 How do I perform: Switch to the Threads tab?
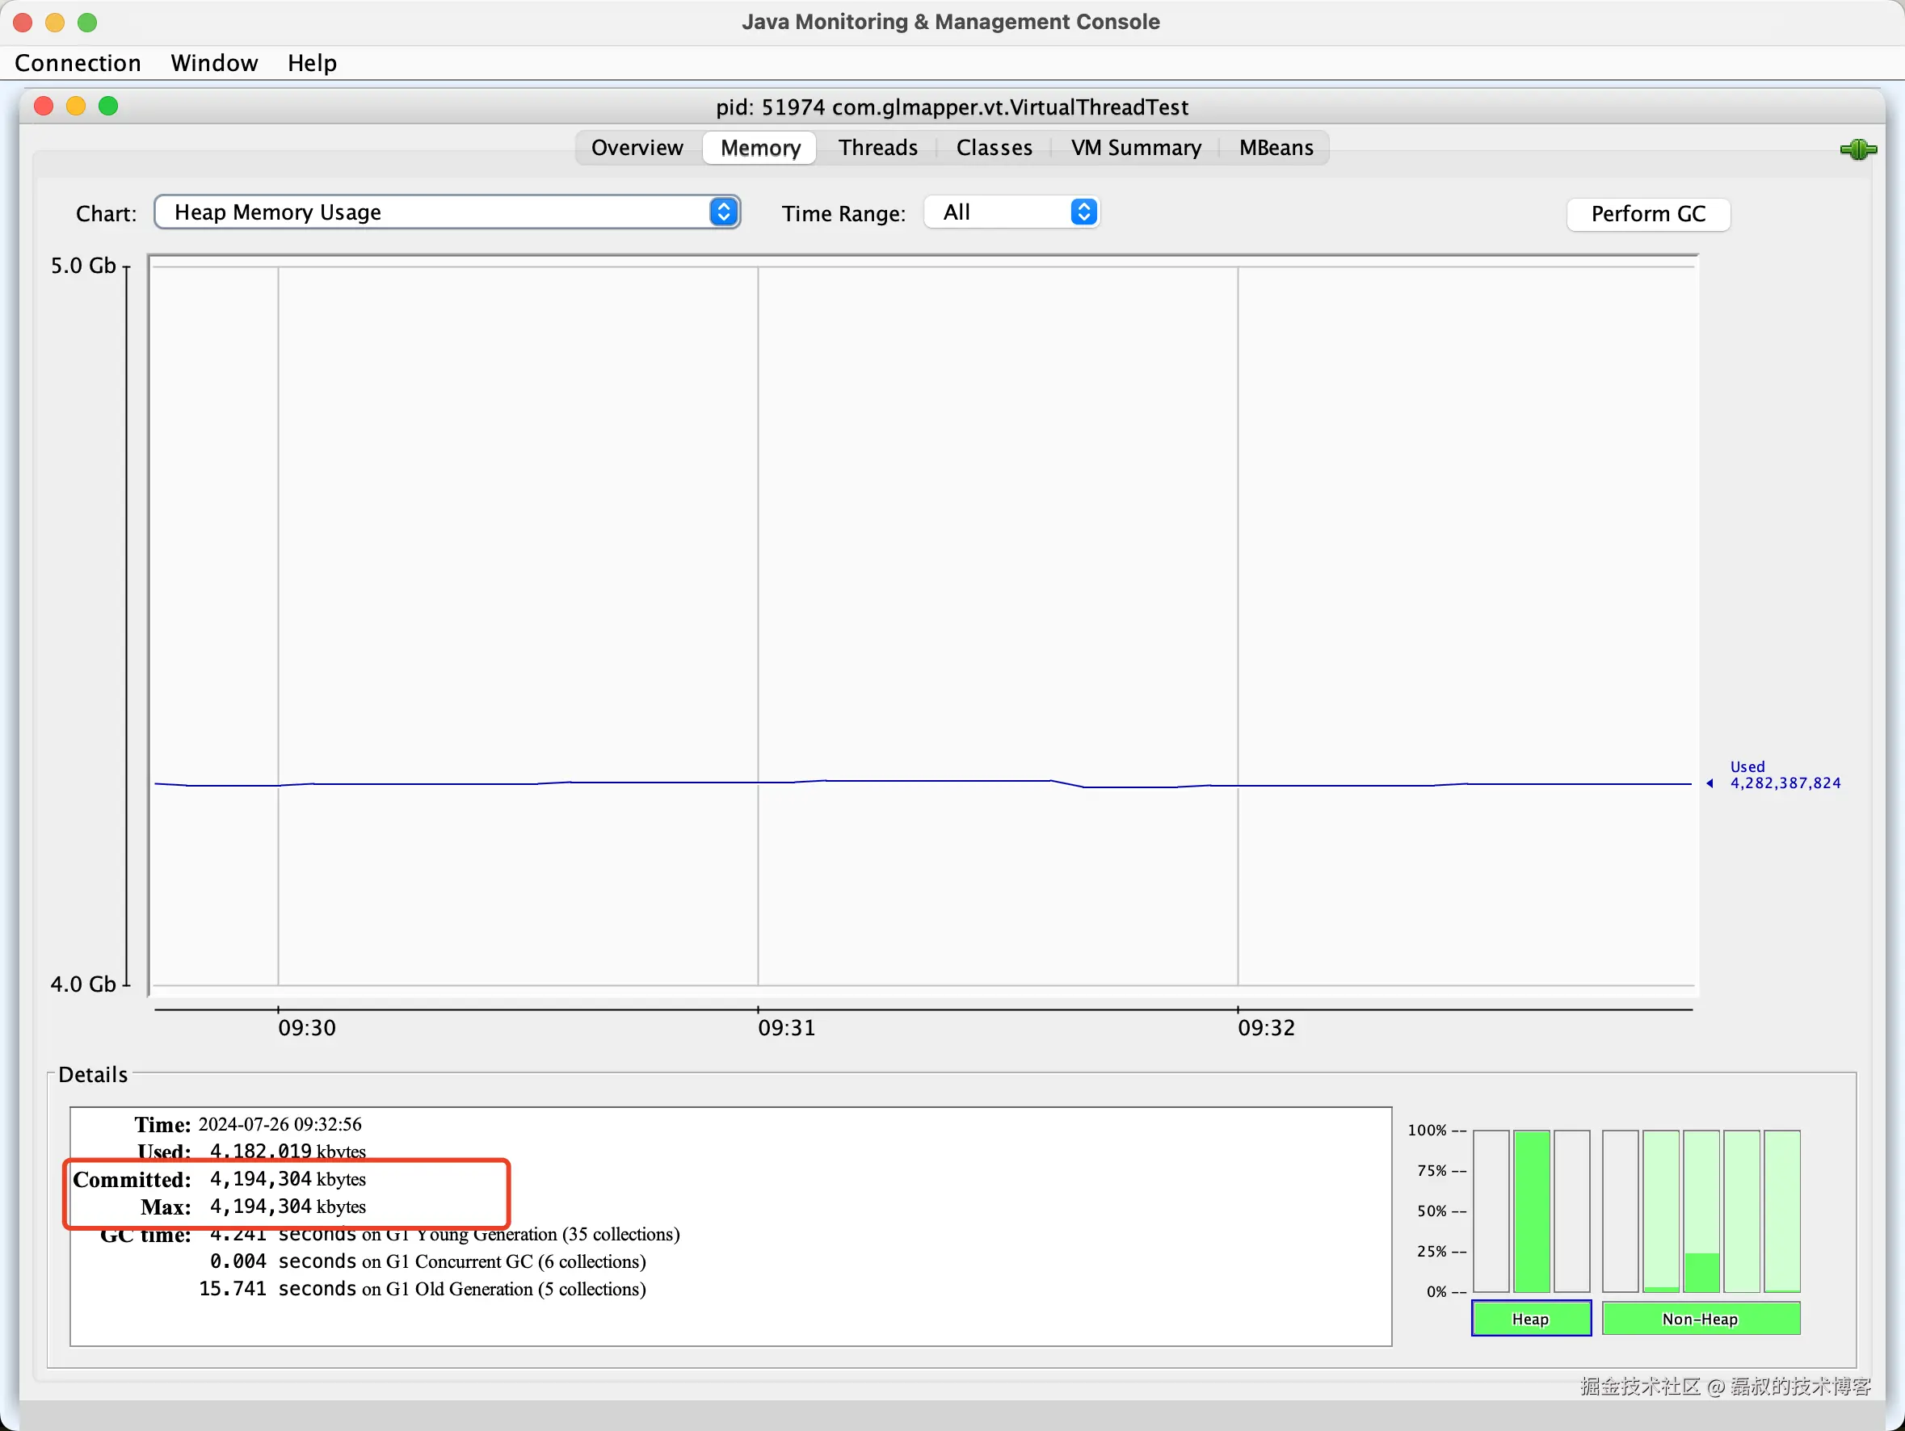(877, 148)
